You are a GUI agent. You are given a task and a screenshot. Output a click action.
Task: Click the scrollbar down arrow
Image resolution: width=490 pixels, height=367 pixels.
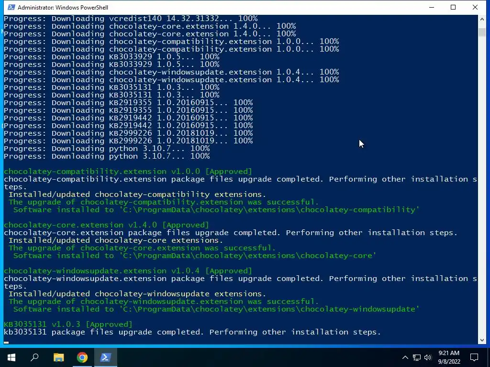tap(482, 340)
